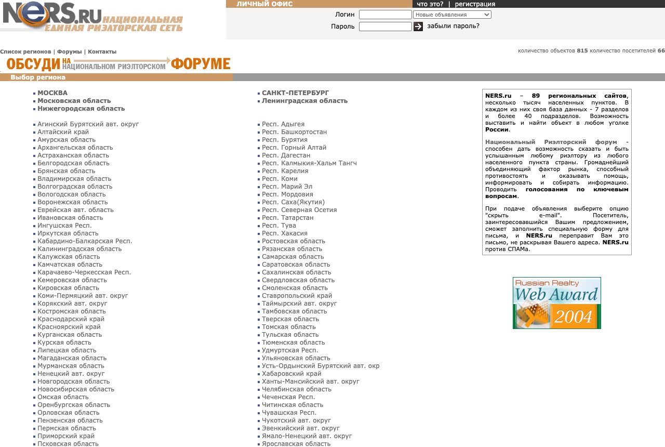Image resolution: width=665 pixels, height=447 pixels.
Task: Open Тюменская область region
Action: click(x=294, y=343)
